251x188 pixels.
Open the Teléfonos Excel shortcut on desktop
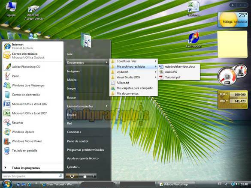point(194,9)
